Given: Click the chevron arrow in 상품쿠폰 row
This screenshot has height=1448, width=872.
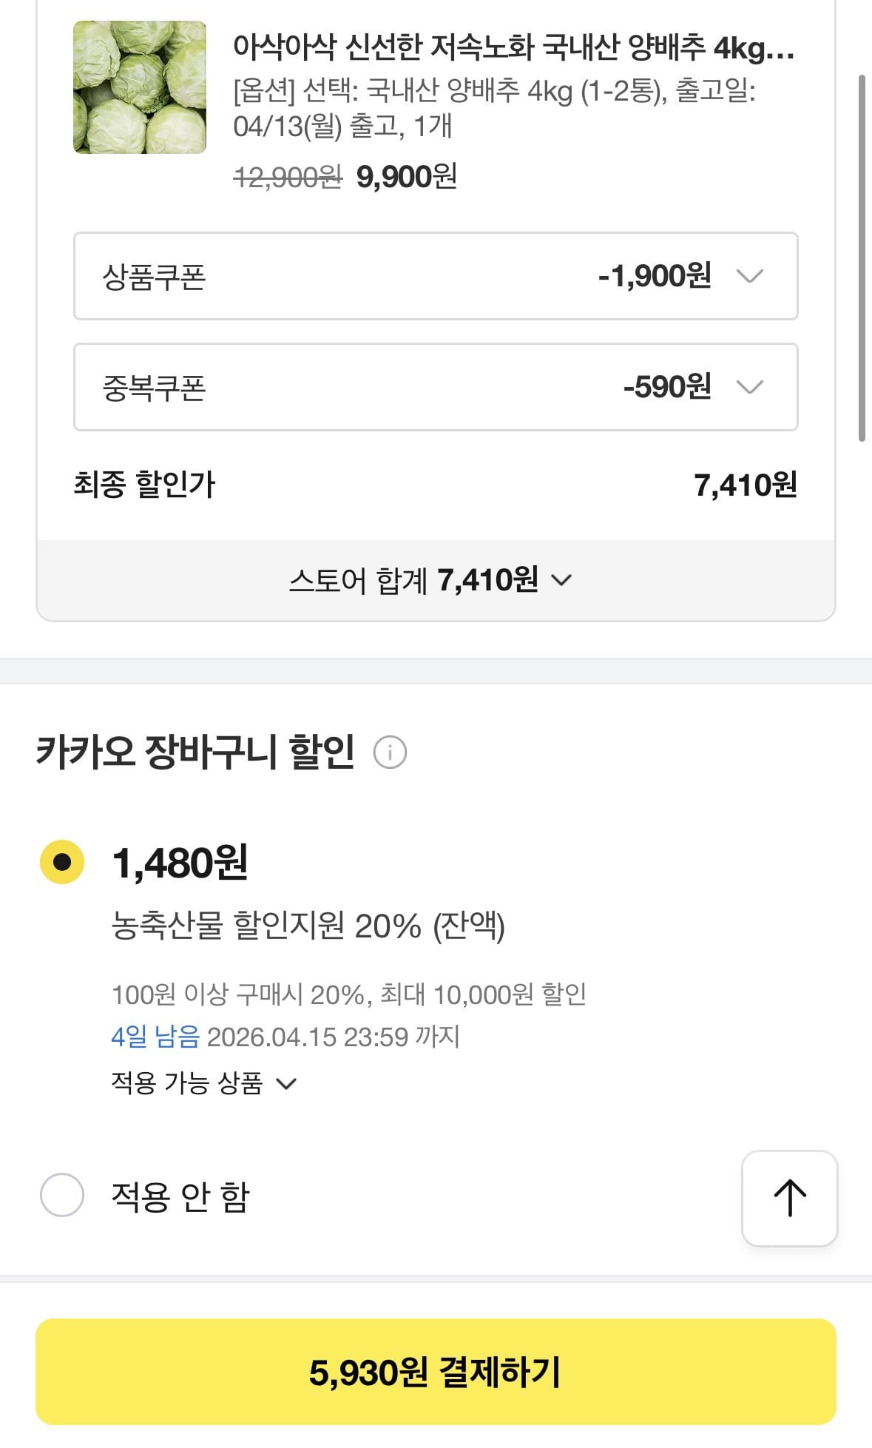Looking at the screenshot, I should 750,277.
